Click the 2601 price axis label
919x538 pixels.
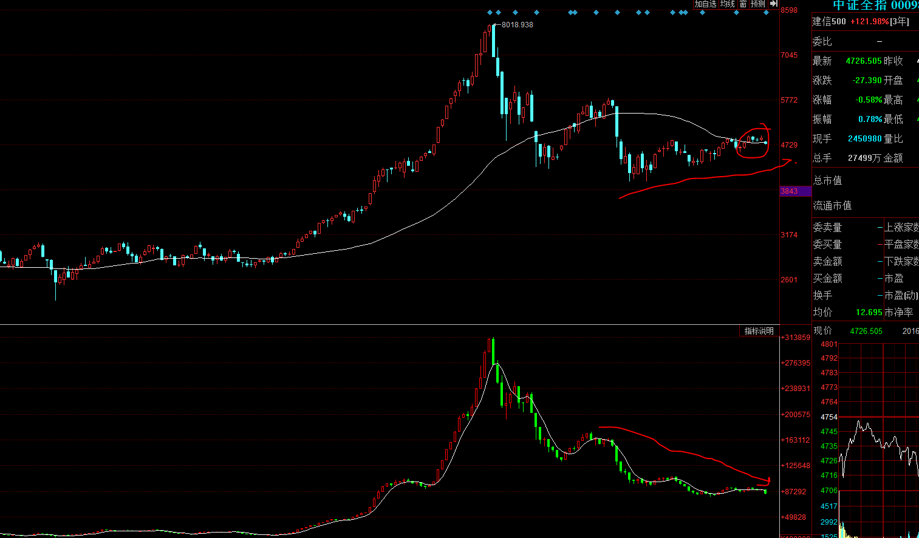tap(789, 280)
